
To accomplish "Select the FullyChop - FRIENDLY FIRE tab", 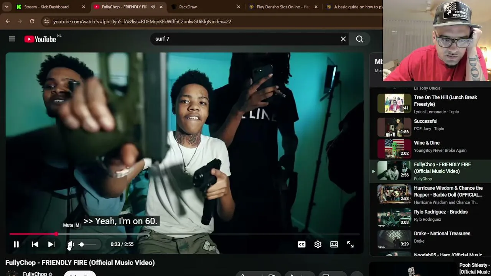I will point(124,7).
